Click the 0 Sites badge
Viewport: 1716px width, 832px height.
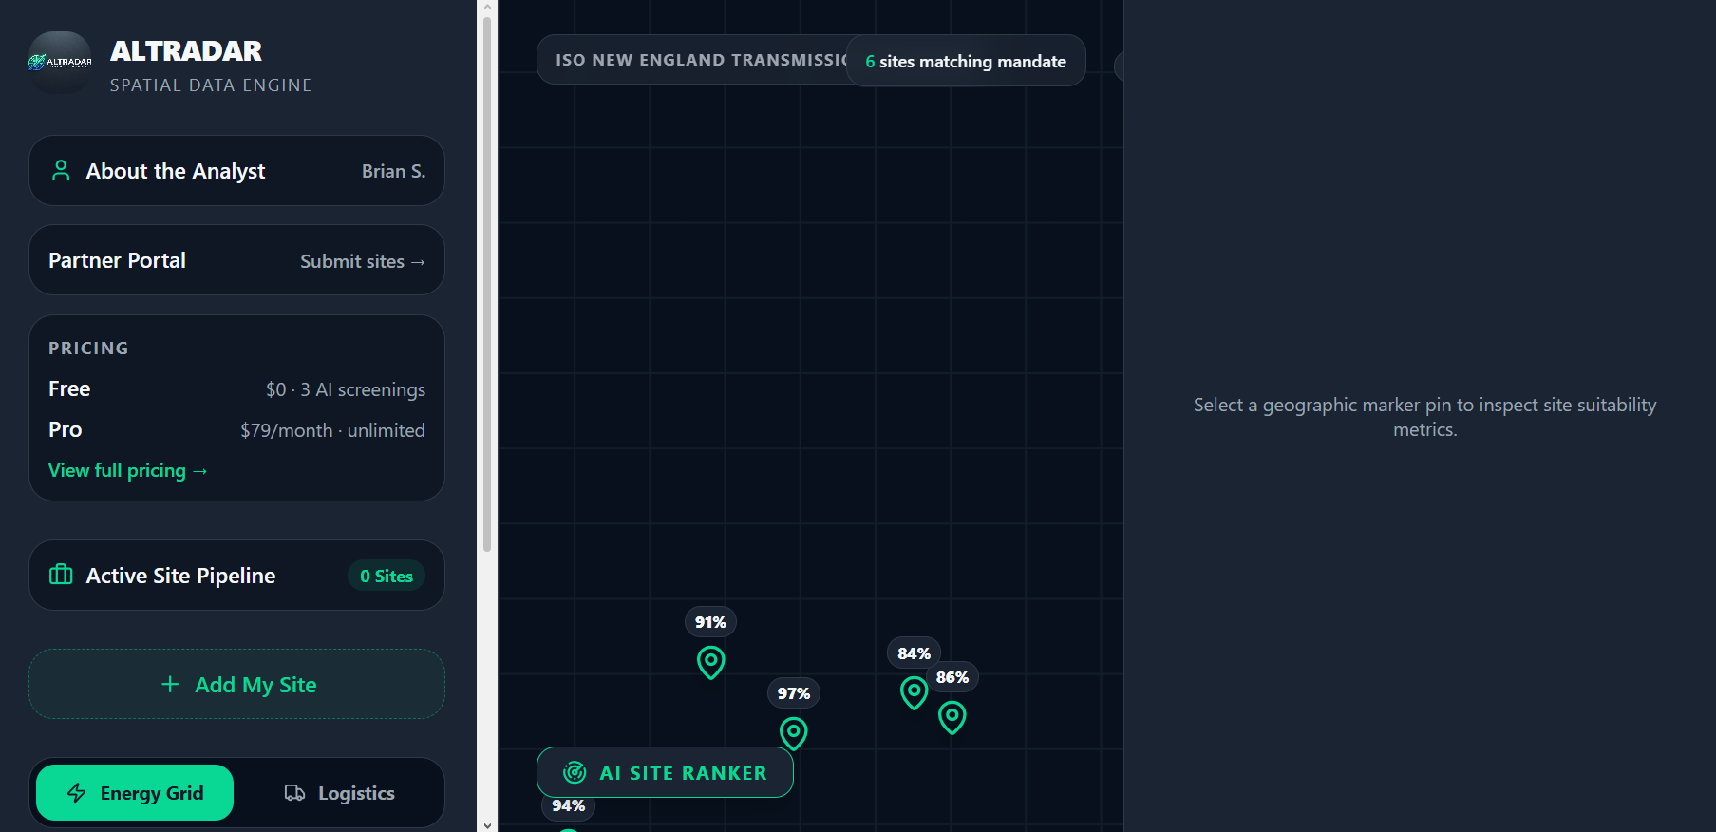tap(387, 576)
